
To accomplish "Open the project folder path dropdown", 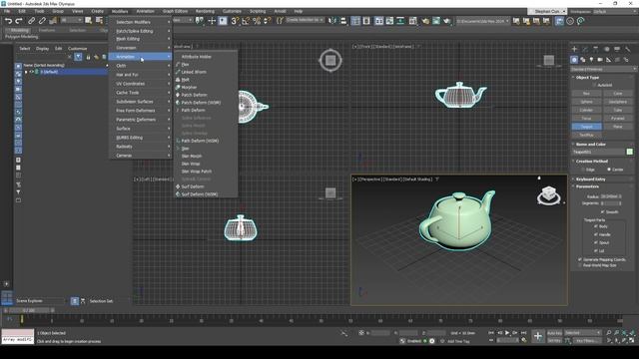I will (x=482, y=21).
